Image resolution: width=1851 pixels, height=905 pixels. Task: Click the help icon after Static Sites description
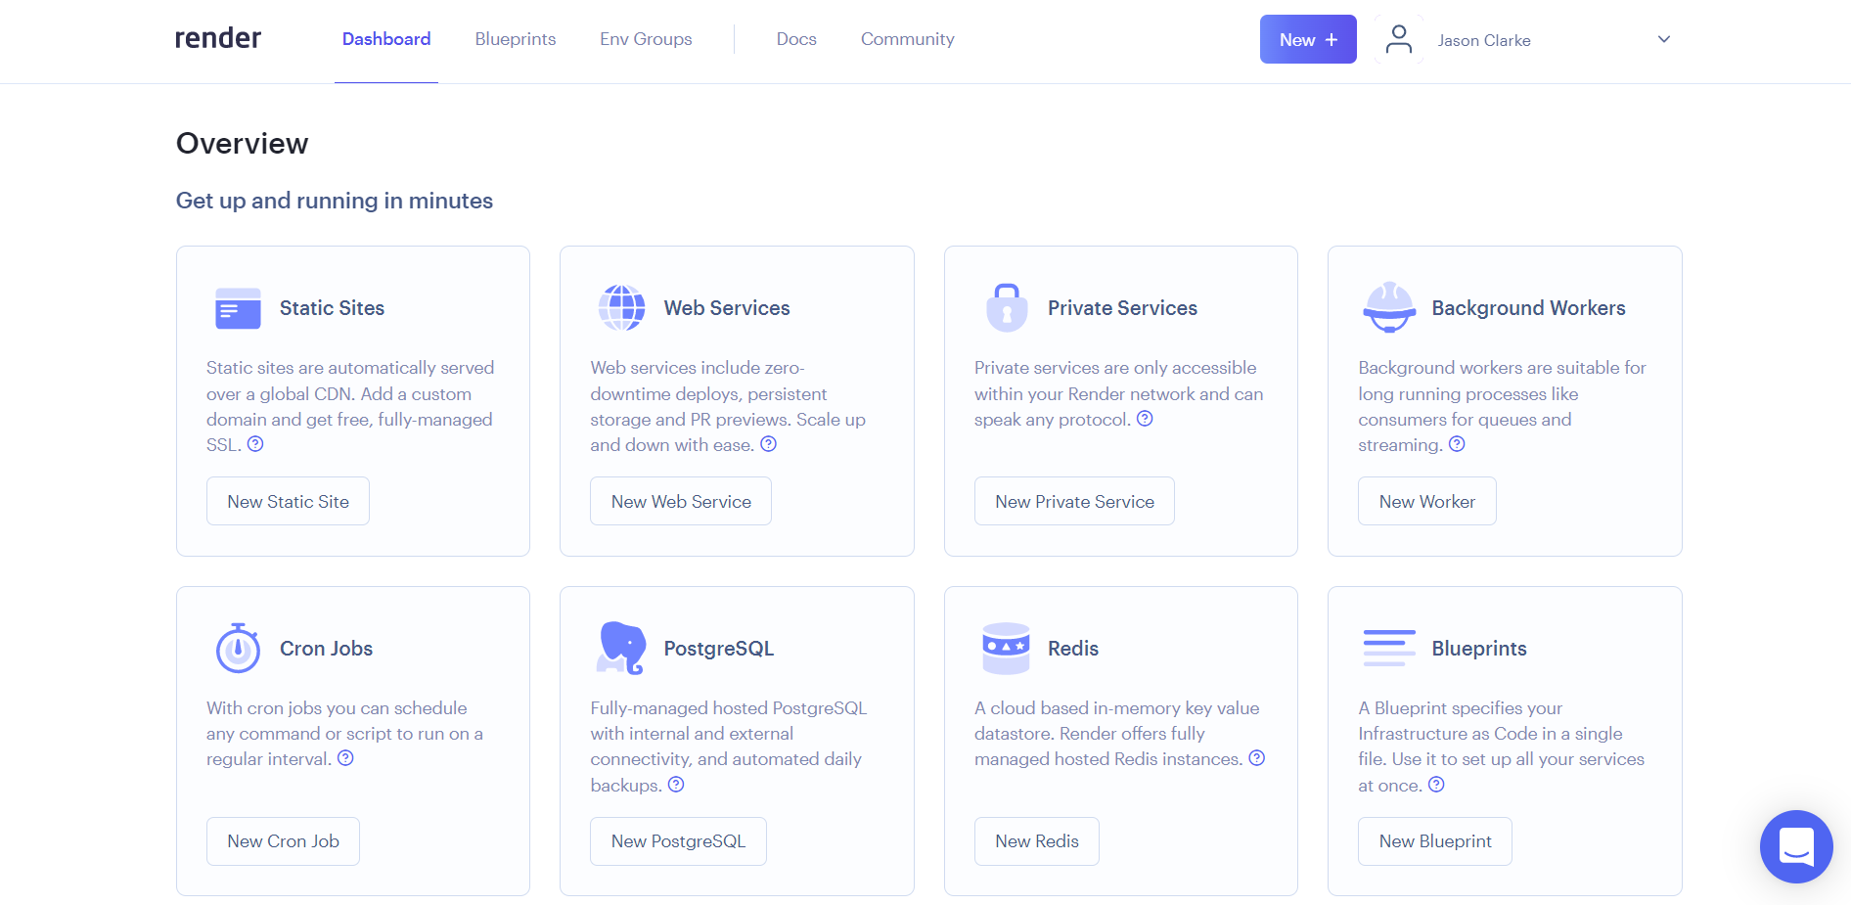click(255, 444)
